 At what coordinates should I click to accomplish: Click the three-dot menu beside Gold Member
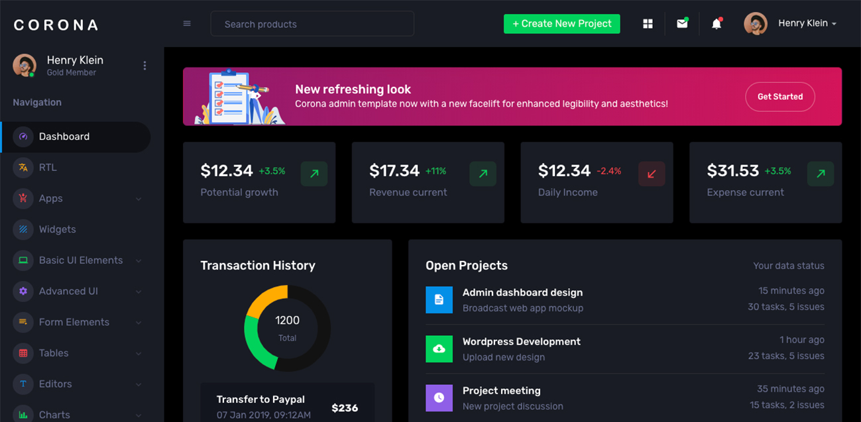144,66
